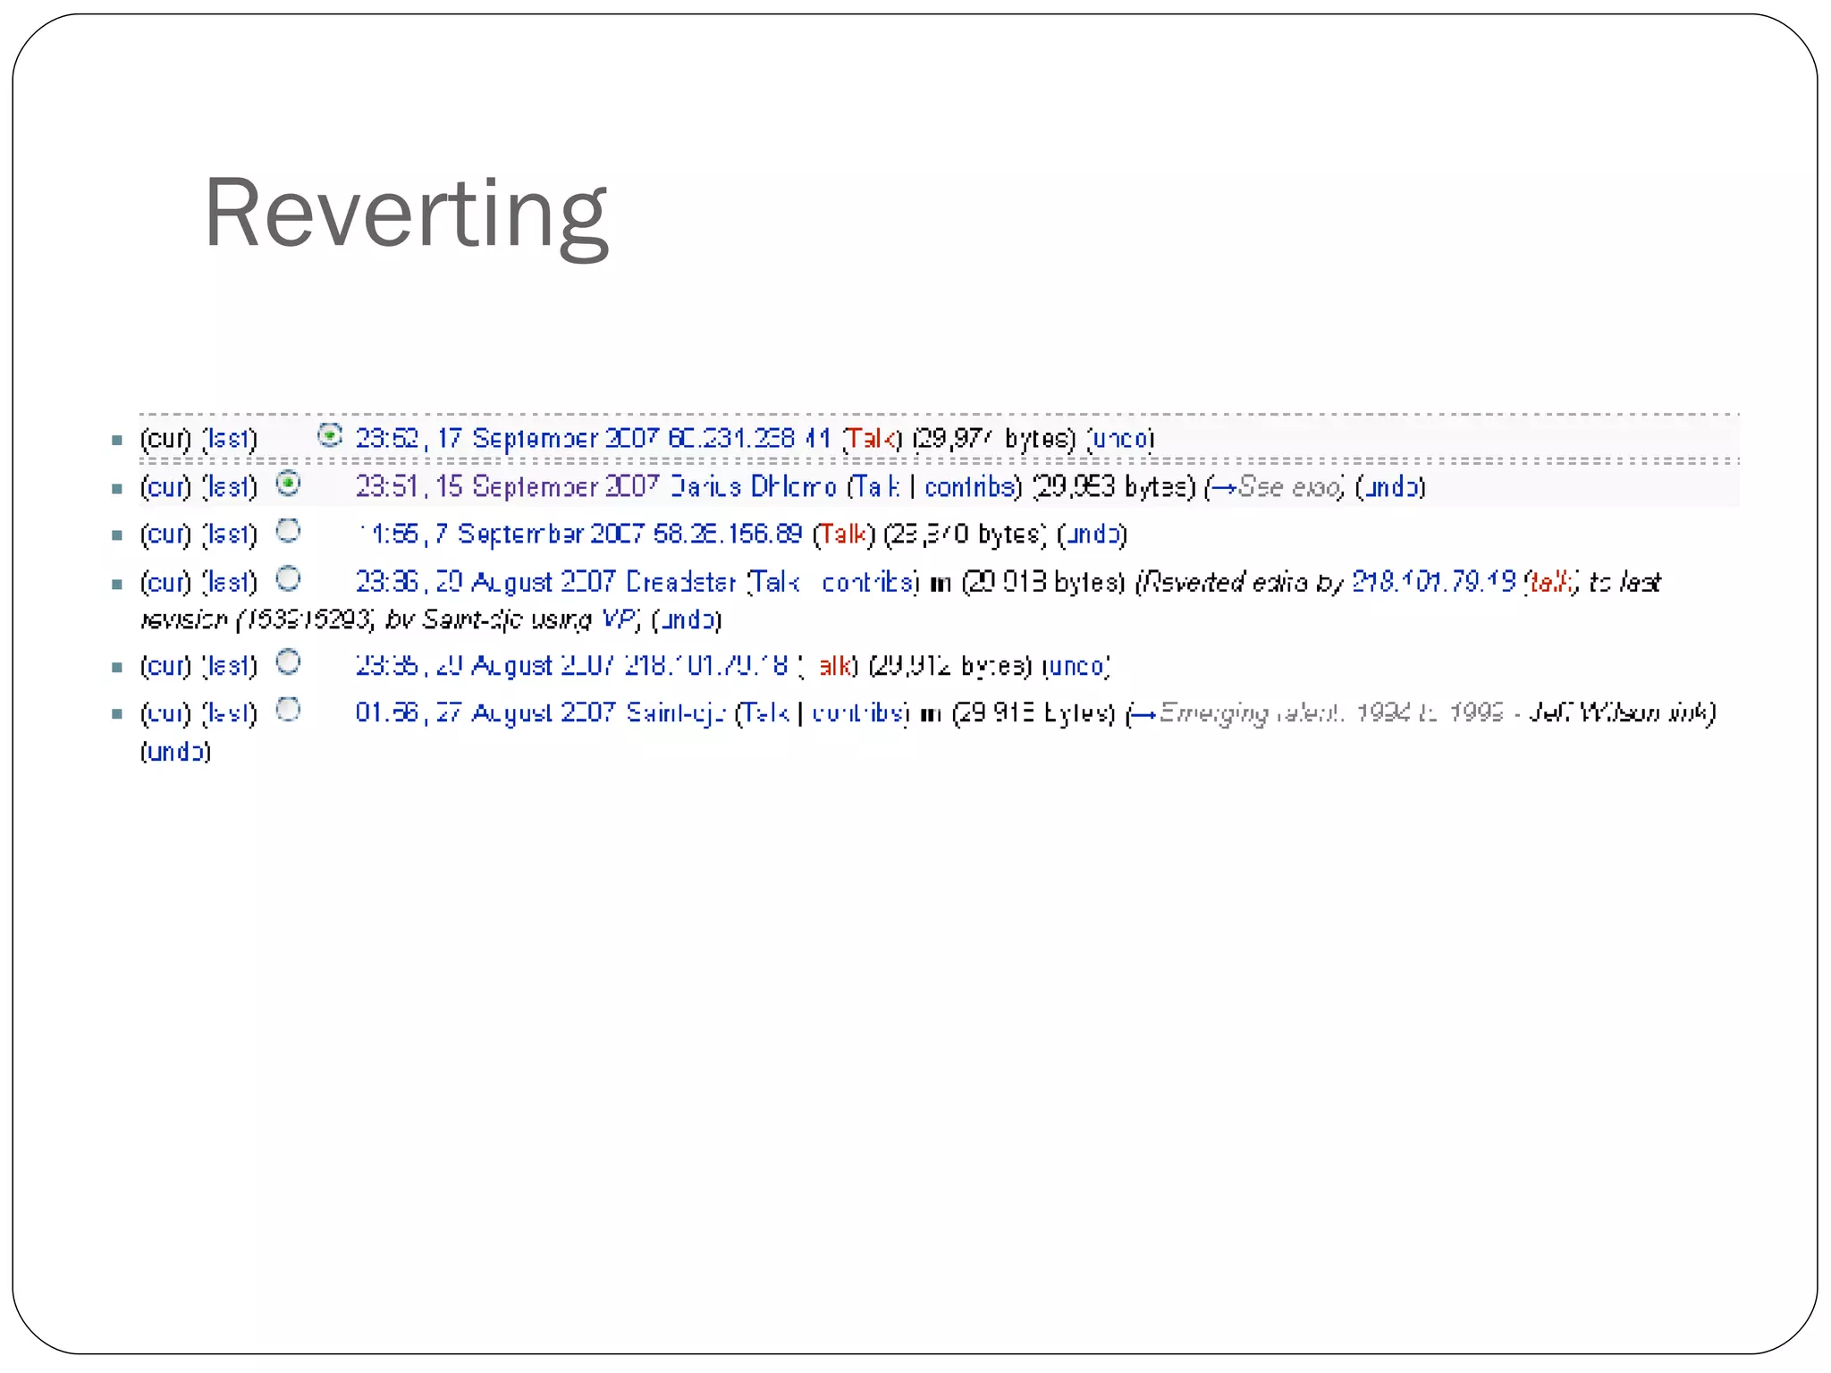Open the 01:56, 27 August 2007 revision link
The image size is (1831, 1373).
coord(485,712)
